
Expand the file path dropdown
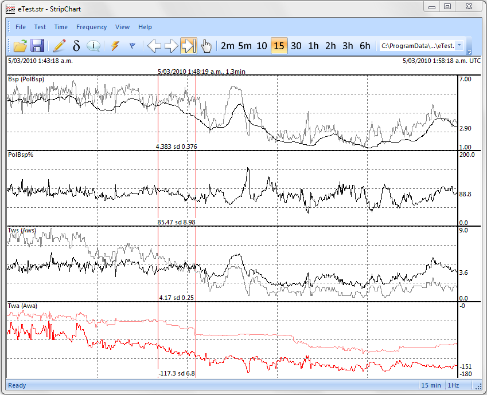(x=460, y=46)
